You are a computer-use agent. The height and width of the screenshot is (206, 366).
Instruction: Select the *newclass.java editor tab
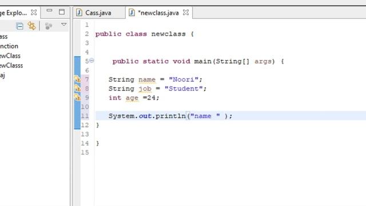(158, 13)
